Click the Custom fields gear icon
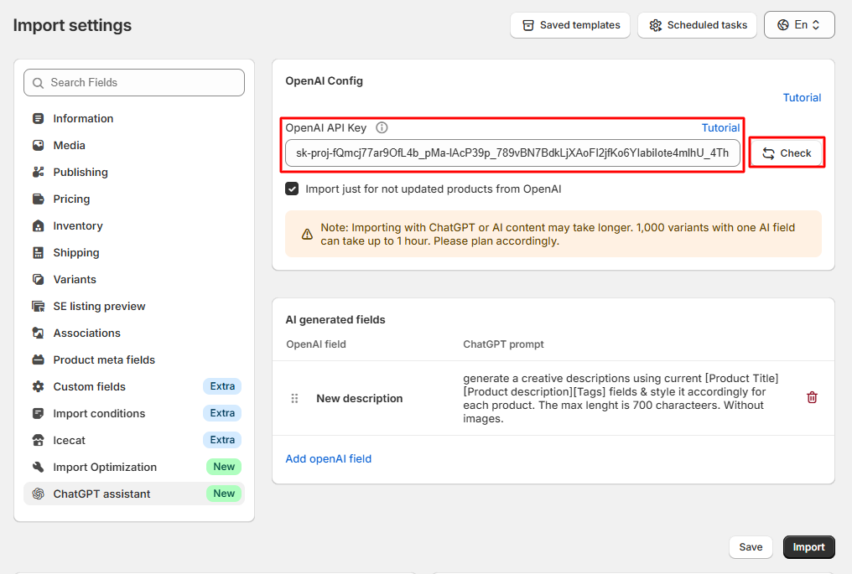Screen dimensions: 852x574 pos(38,386)
